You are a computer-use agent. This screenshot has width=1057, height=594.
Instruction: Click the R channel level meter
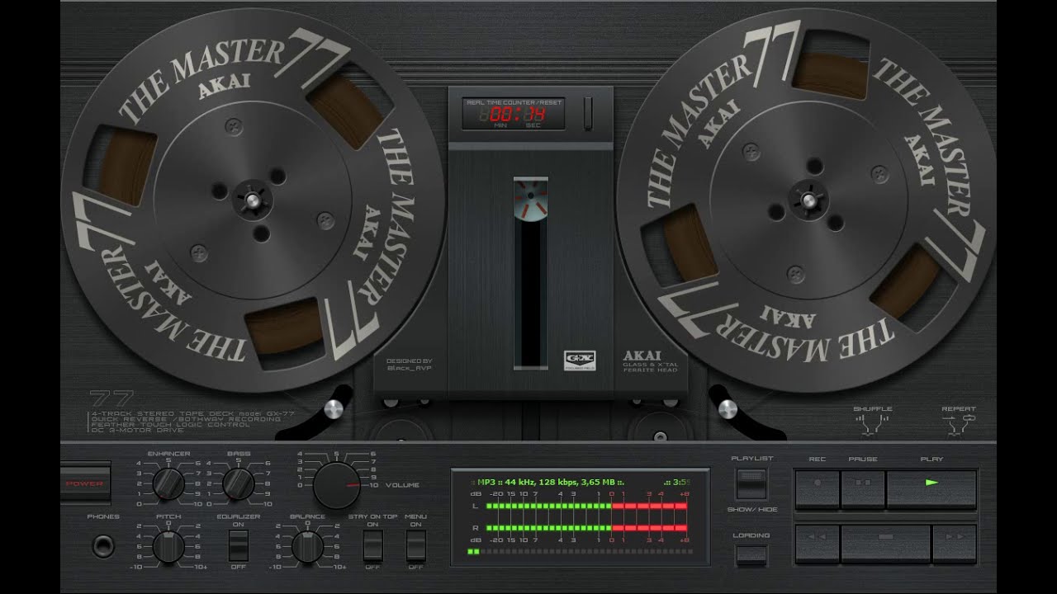(587, 527)
